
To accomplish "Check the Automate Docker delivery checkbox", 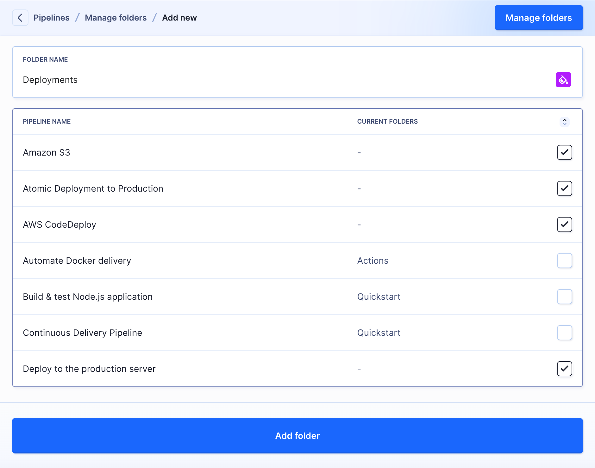I will coord(565,261).
